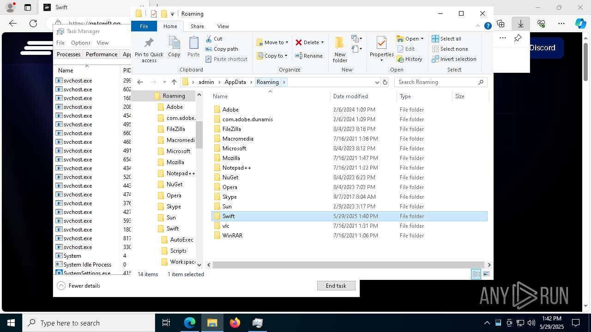Viewport: 591px width, 332px height.
Task: Select FileZilla in navigation tree
Action: click(175, 129)
